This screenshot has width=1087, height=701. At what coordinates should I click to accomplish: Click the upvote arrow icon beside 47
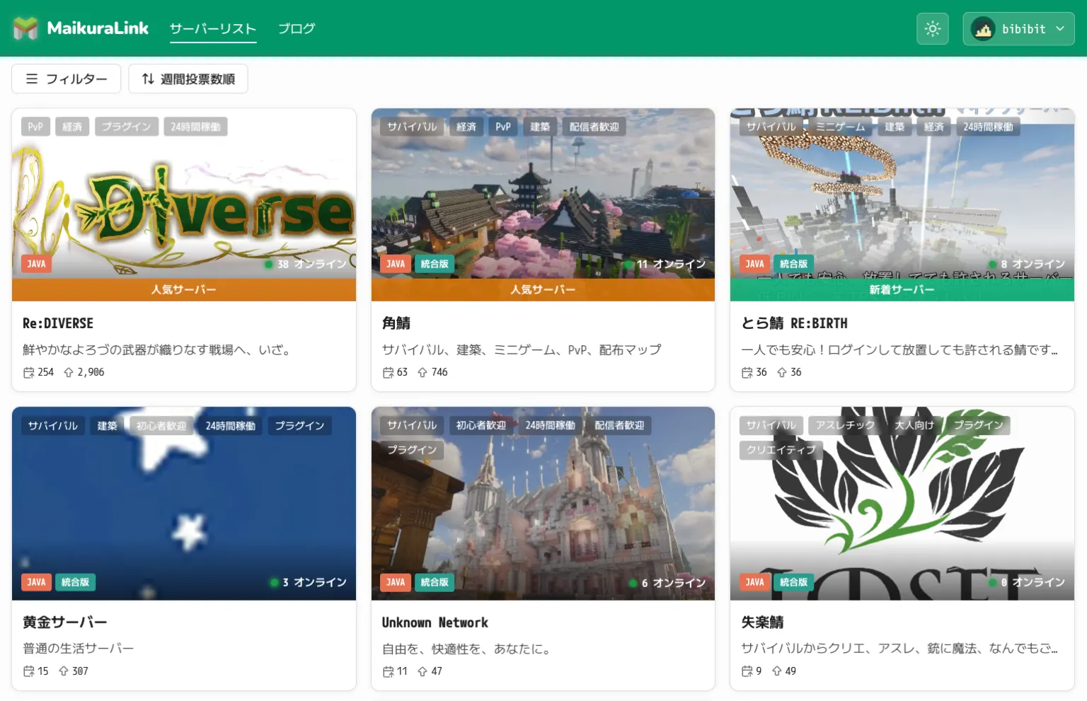422,671
